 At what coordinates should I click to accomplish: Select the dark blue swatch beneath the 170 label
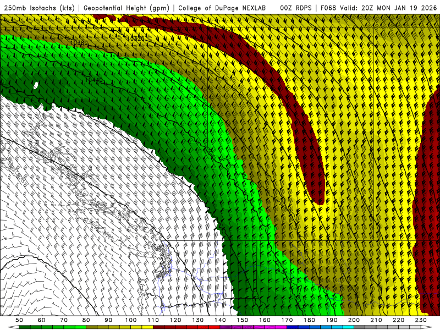coord(293,327)
